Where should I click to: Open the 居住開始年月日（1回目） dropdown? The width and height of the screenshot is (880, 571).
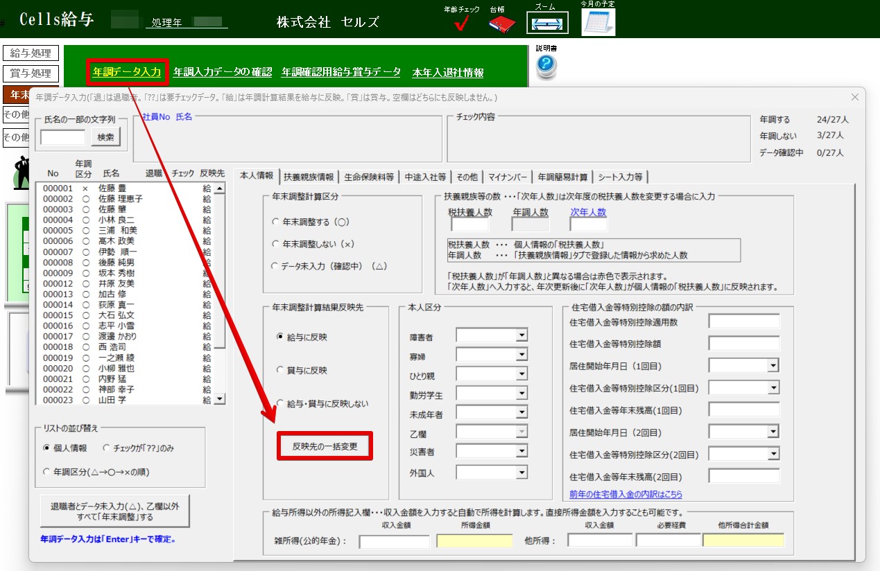tap(773, 366)
